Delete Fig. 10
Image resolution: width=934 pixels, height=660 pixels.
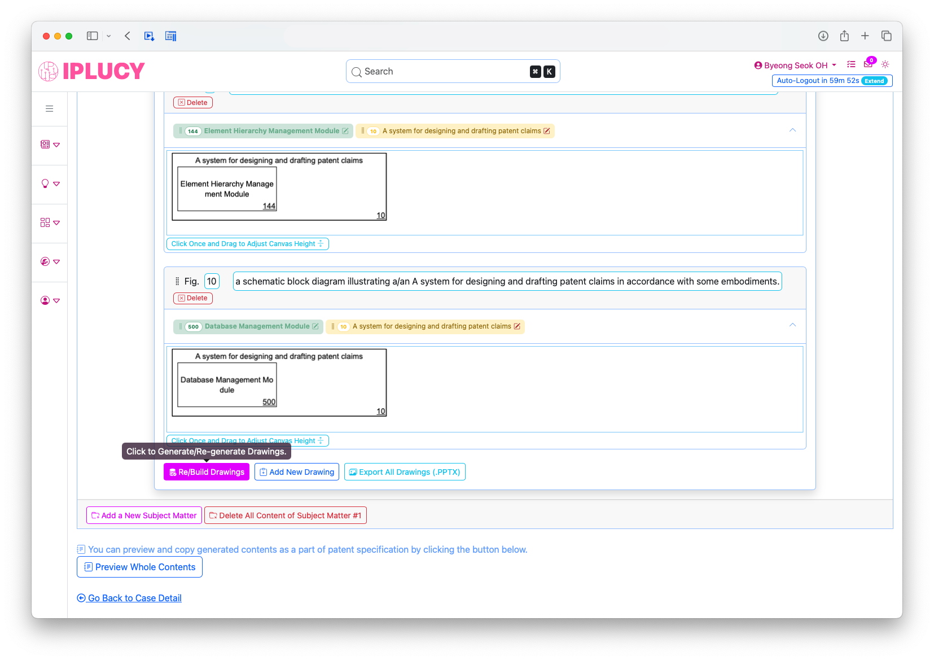pyautogui.click(x=193, y=298)
